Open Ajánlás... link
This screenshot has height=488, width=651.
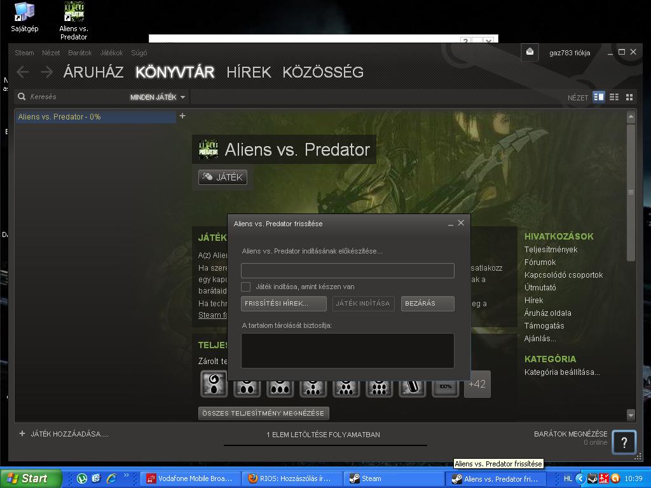coord(540,339)
